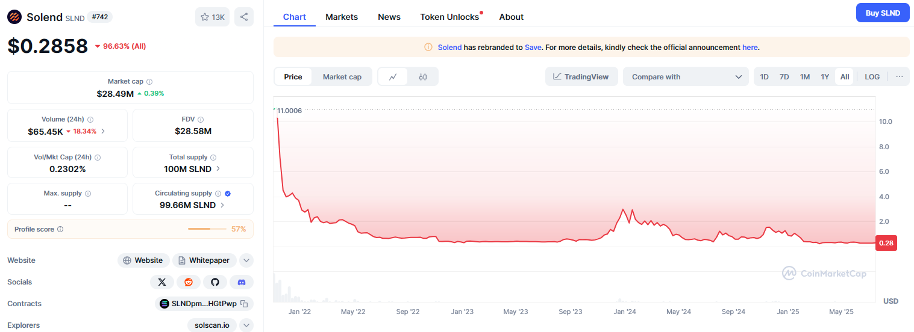
Task: Expand Volume (24h) details chevron
Action: pyautogui.click(x=103, y=131)
